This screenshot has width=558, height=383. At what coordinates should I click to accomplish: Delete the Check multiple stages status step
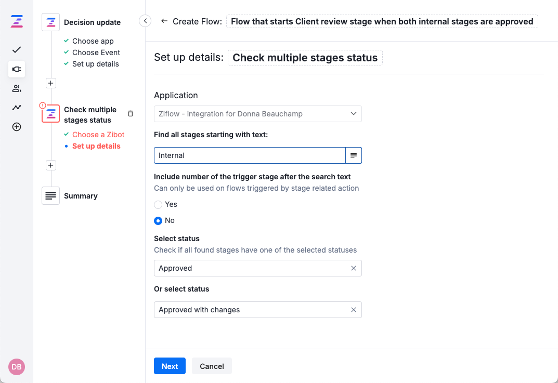pyautogui.click(x=131, y=113)
